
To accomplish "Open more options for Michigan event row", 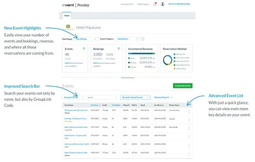I will (189, 112).
